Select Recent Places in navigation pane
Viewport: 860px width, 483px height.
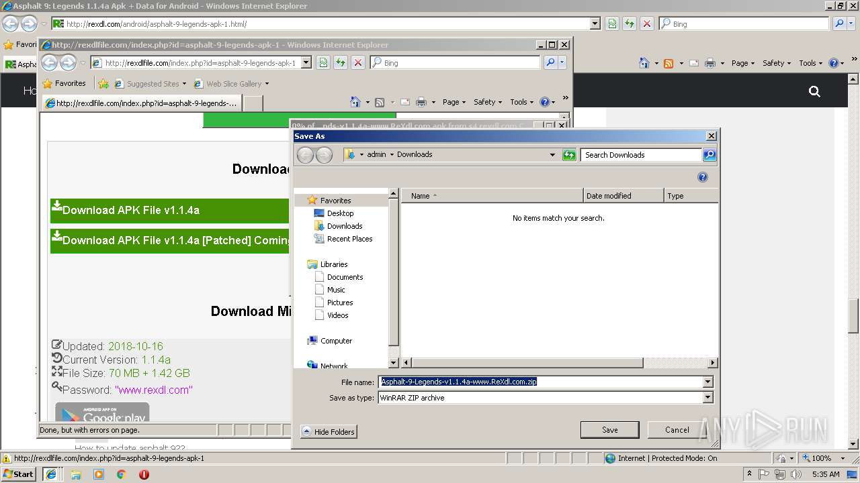tap(349, 239)
